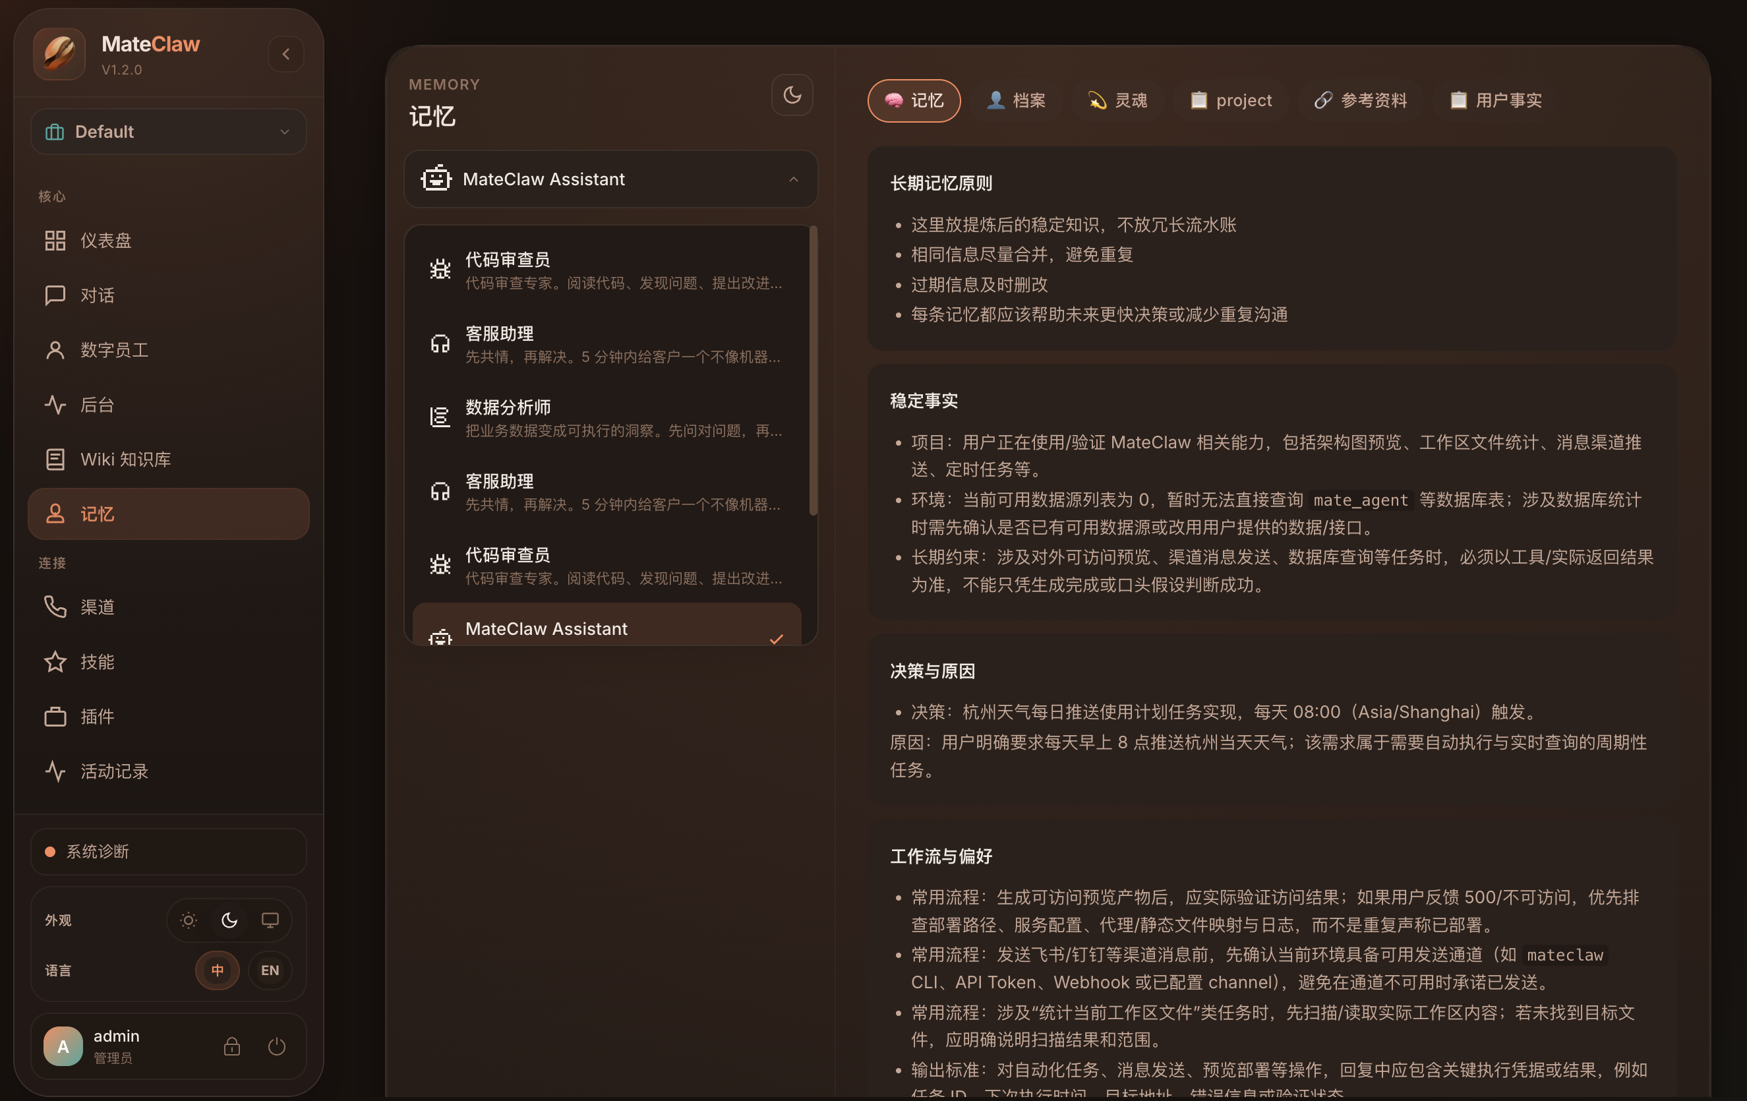Viewport: 1747px width, 1101px height.
Task: Select the 记忆 memory sidebar item
Action: [x=168, y=514]
